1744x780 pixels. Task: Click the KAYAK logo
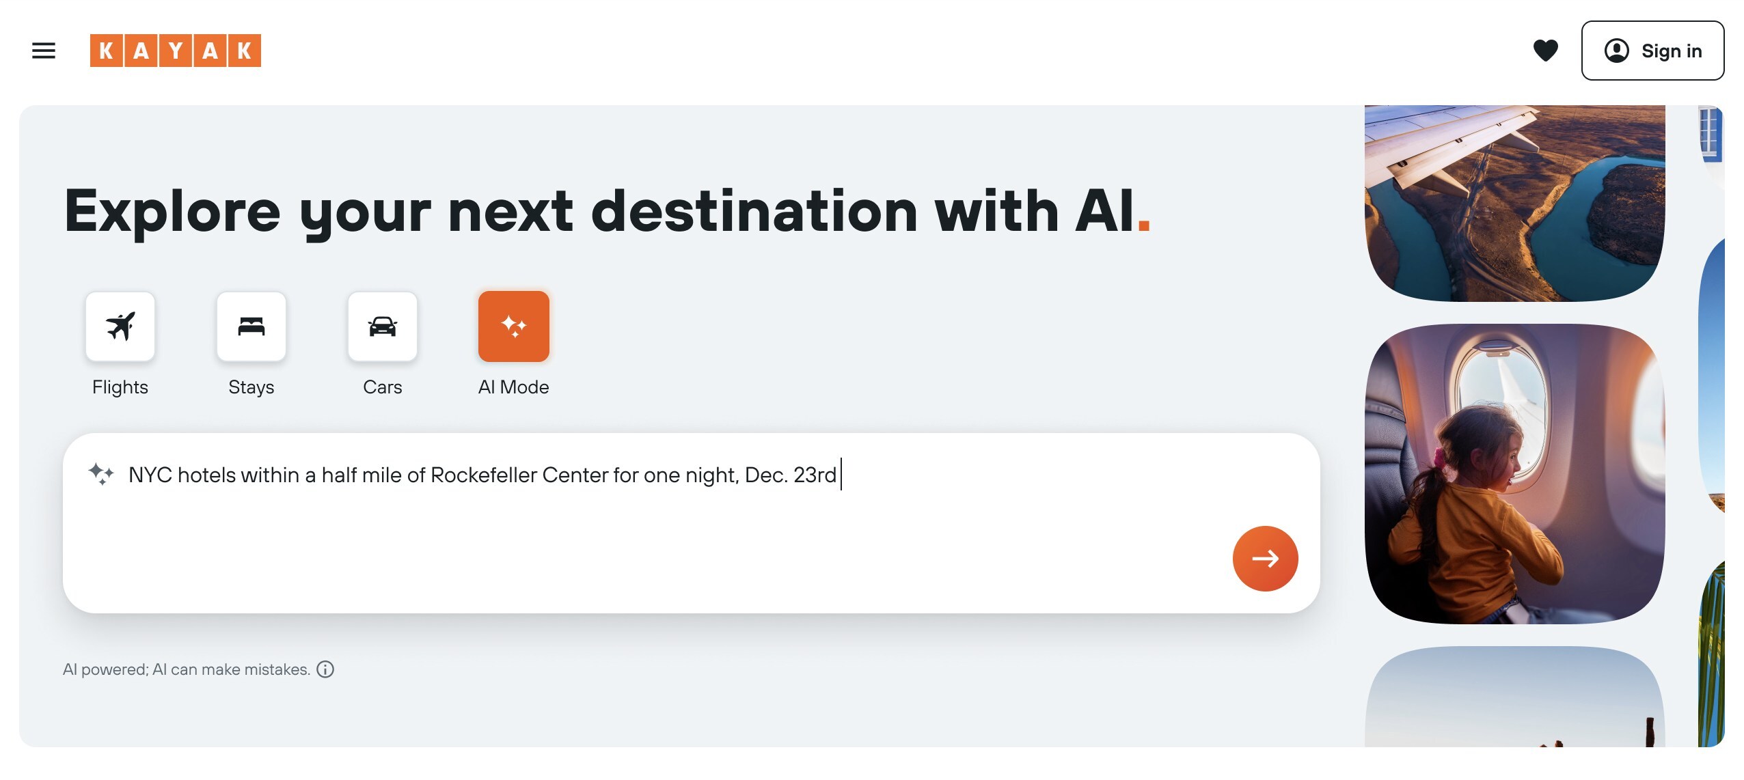[x=175, y=51]
